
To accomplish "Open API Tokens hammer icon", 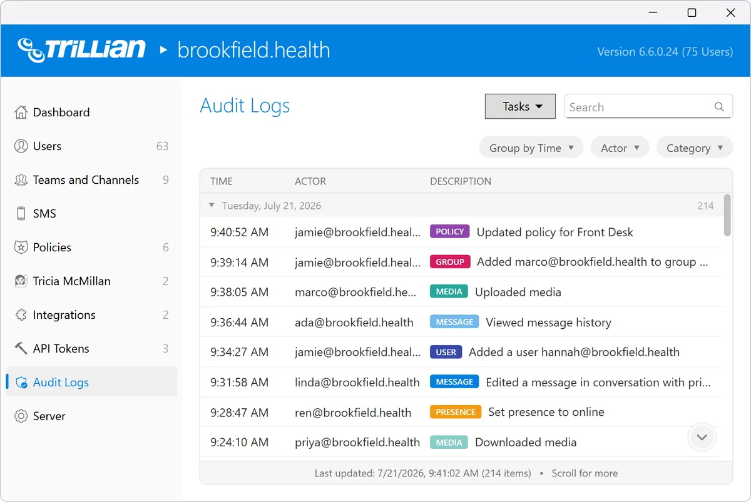I will [x=21, y=349].
